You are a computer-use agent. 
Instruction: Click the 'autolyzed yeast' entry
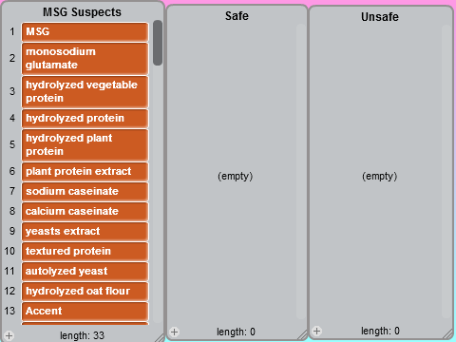tap(85, 271)
